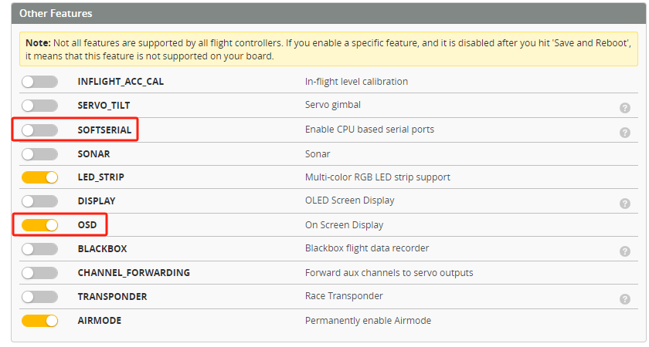Click the BLACKBOX help question mark icon
Screen dimensions: 649x347
pyautogui.click(x=625, y=251)
